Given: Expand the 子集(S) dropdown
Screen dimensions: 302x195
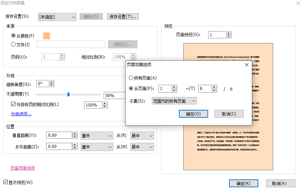Looking at the screenshot, I should pyautogui.click(x=174, y=101).
